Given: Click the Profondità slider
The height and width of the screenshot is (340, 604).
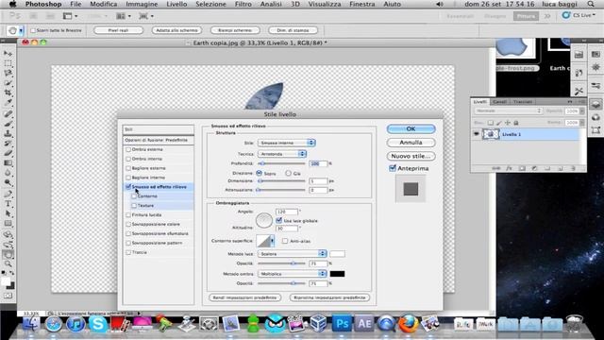Looking at the screenshot, I should pos(281,163).
